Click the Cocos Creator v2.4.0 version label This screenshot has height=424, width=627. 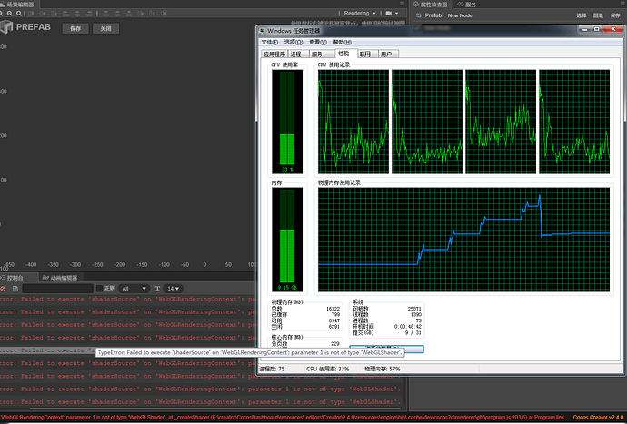click(599, 418)
